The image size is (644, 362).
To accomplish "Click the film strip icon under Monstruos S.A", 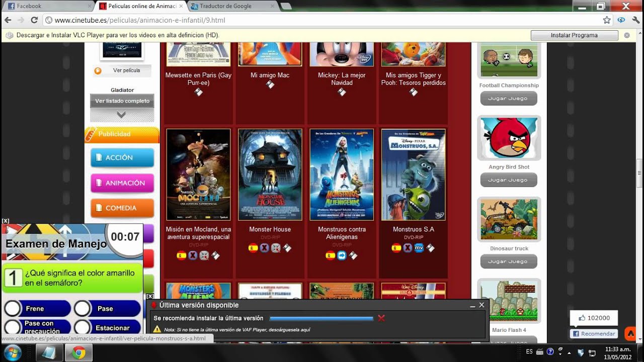I will [431, 247].
